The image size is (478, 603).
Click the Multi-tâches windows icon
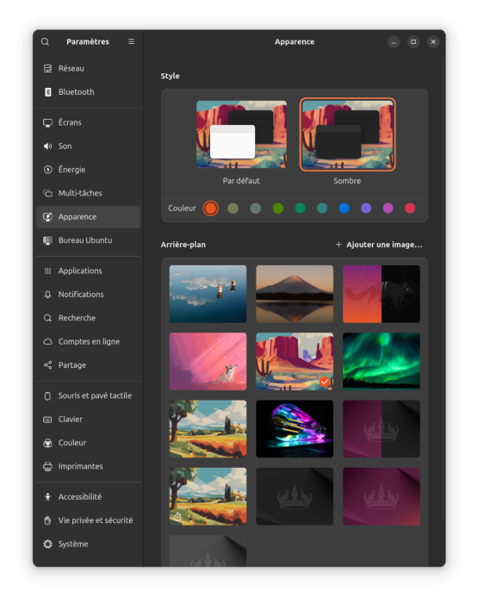tap(47, 193)
